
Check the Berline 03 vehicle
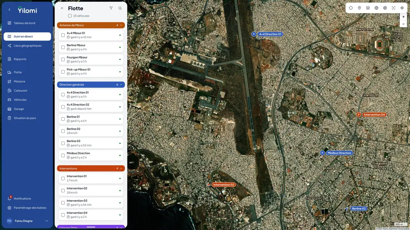point(63,143)
